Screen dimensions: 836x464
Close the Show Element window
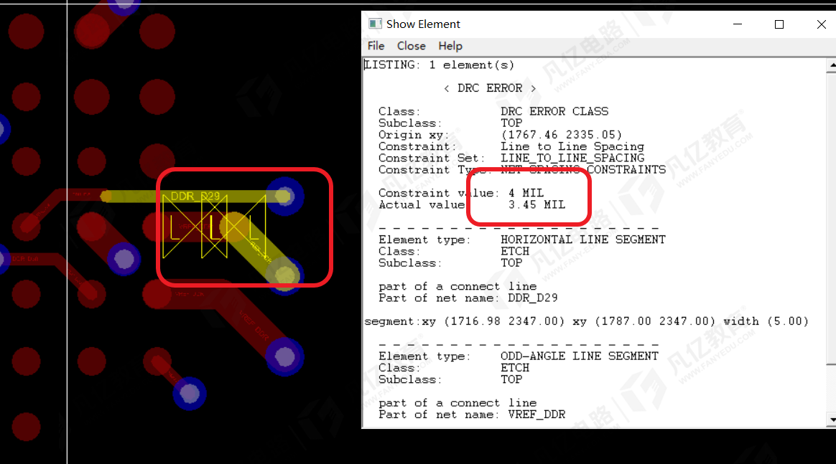coord(821,24)
